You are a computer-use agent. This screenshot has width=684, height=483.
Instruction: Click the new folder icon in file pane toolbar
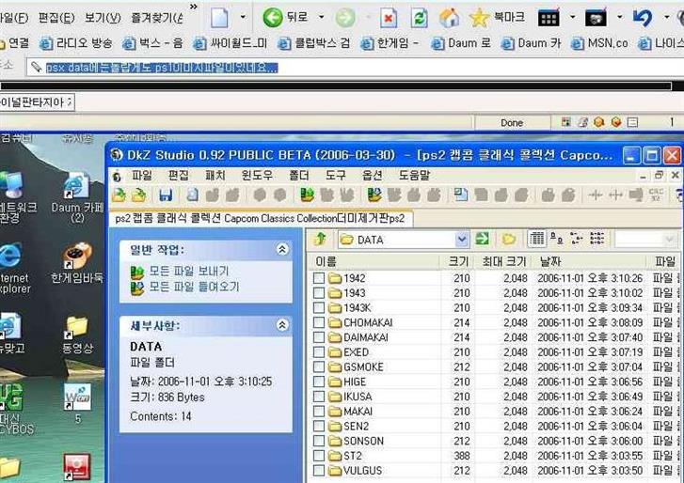pos(509,239)
